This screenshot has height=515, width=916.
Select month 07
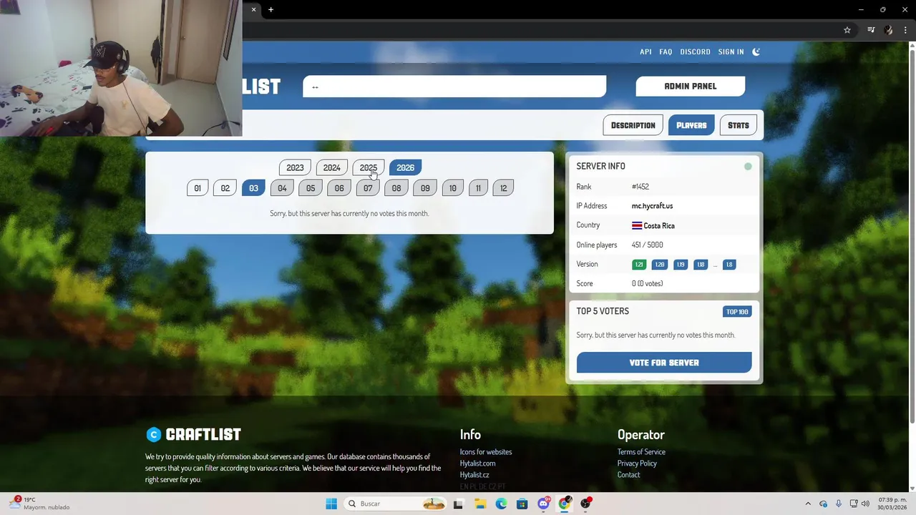[368, 188]
